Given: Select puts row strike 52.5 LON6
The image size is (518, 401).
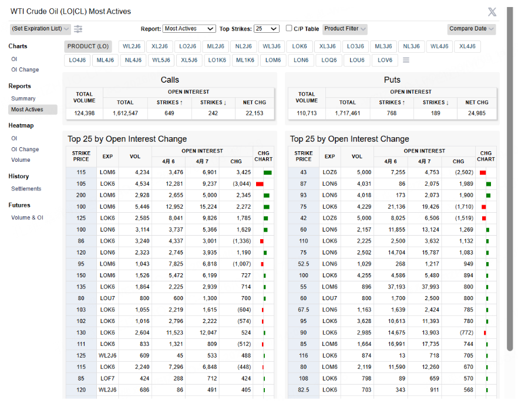Looking at the screenshot, I should [x=392, y=264].
